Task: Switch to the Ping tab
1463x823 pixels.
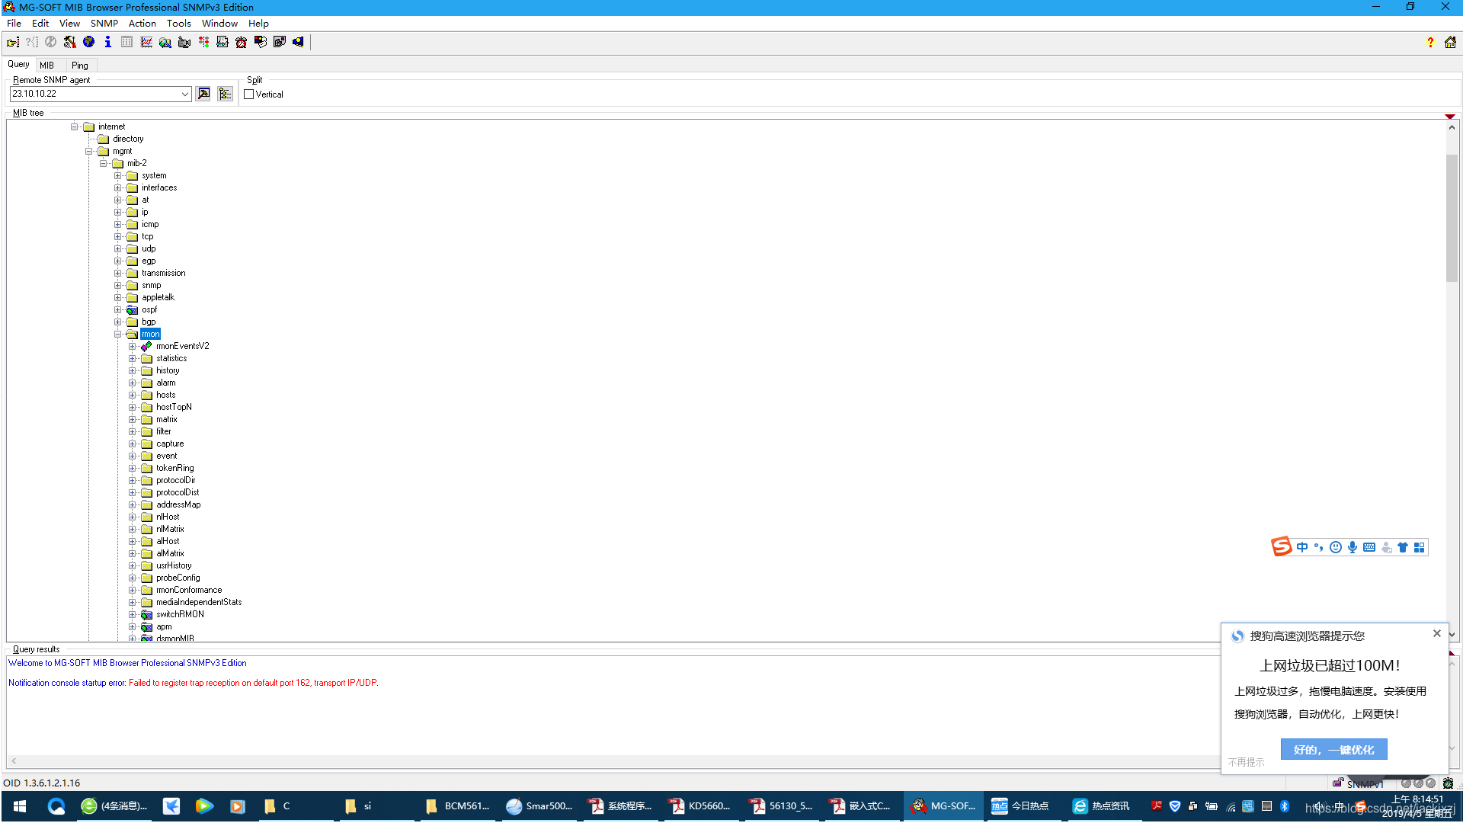Action: pos(80,66)
